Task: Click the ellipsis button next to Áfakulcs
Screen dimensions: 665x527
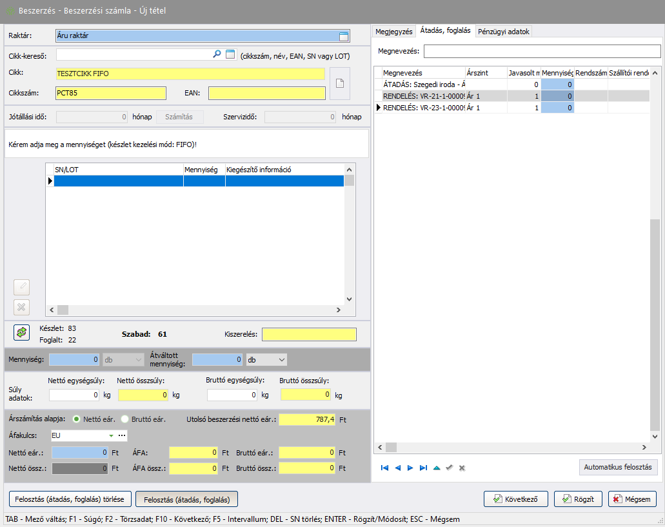Action: [x=121, y=436]
